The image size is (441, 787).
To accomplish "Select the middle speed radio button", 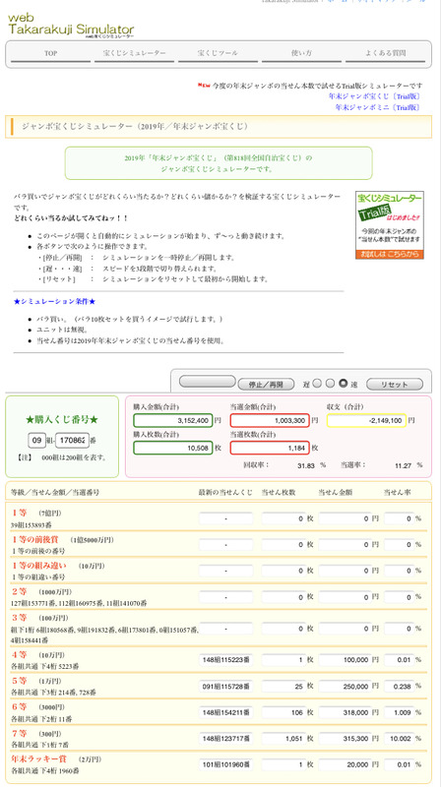I will tap(330, 384).
